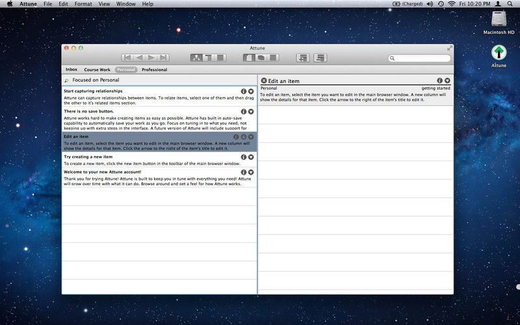
Task: Click the Wi-Fi icon in menu bar
Action: click(451, 4)
